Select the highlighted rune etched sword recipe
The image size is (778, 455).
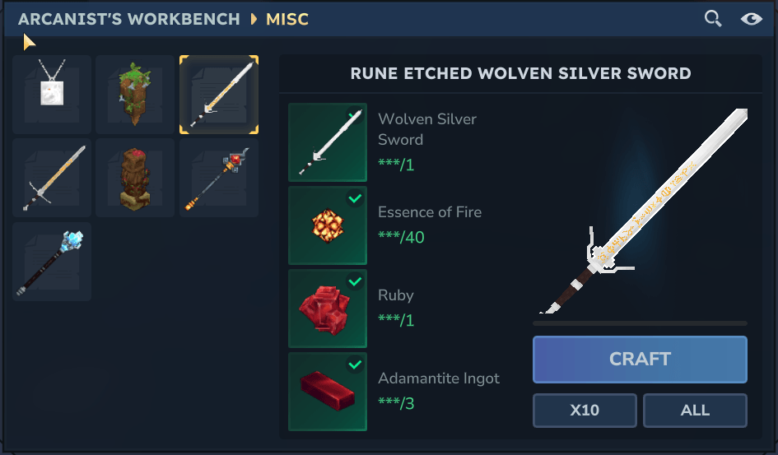(219, 95)
